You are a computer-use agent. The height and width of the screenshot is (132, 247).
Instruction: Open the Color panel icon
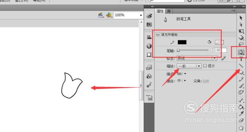pyautogui.click(x=149, y=16)
